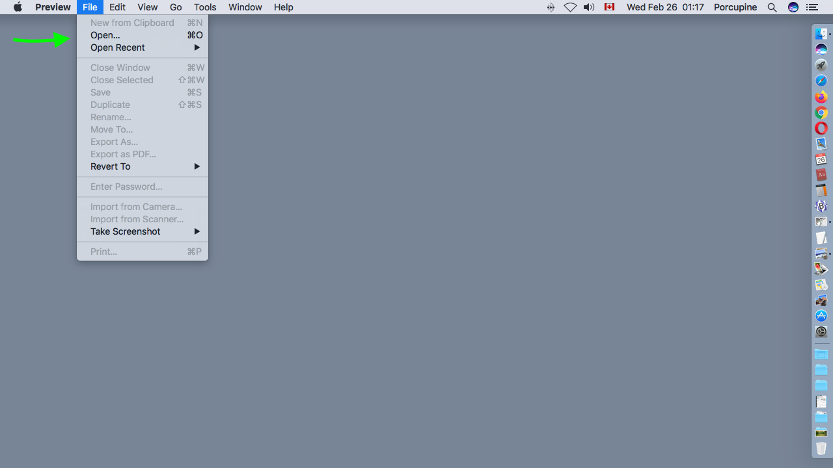The image size is (833, 468).
Task: Open the Window menu
Action: (245, 7)
